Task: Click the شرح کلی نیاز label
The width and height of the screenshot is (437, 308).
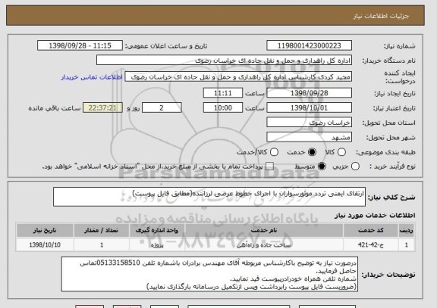Action: pyautogui.click(x=391, y=198)
